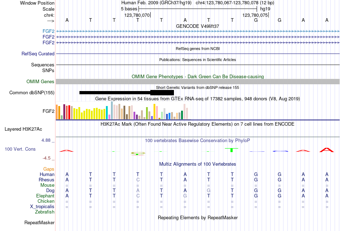The height and width of the screenshot is (231, 340).
Task: Click the thin black dbSNP variant bar
Action: pos(115,92)
